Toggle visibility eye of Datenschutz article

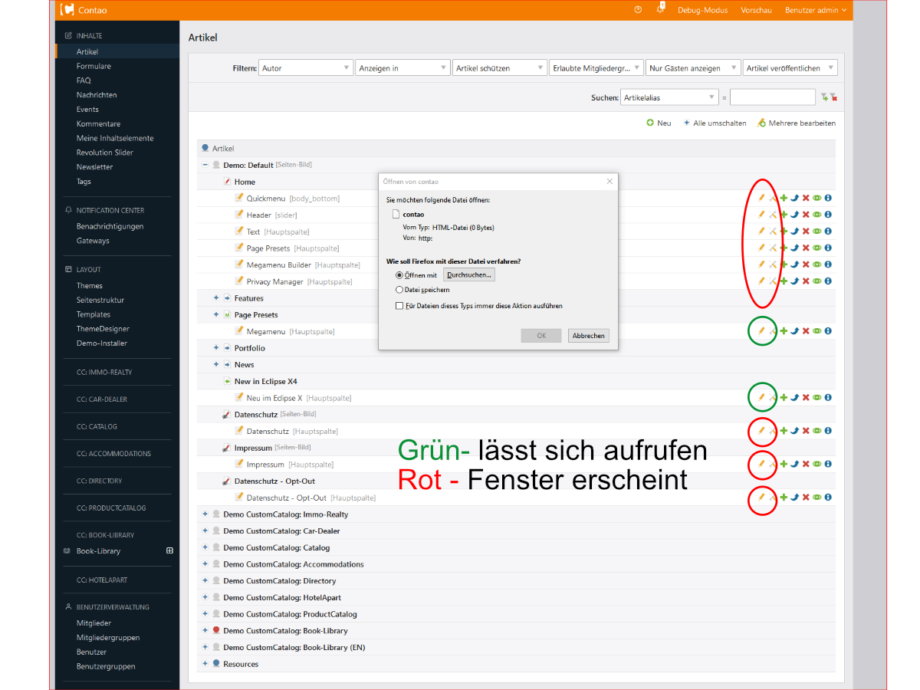pos(817,431)
